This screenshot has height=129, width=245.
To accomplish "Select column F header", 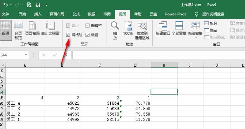I will point(190,65).
